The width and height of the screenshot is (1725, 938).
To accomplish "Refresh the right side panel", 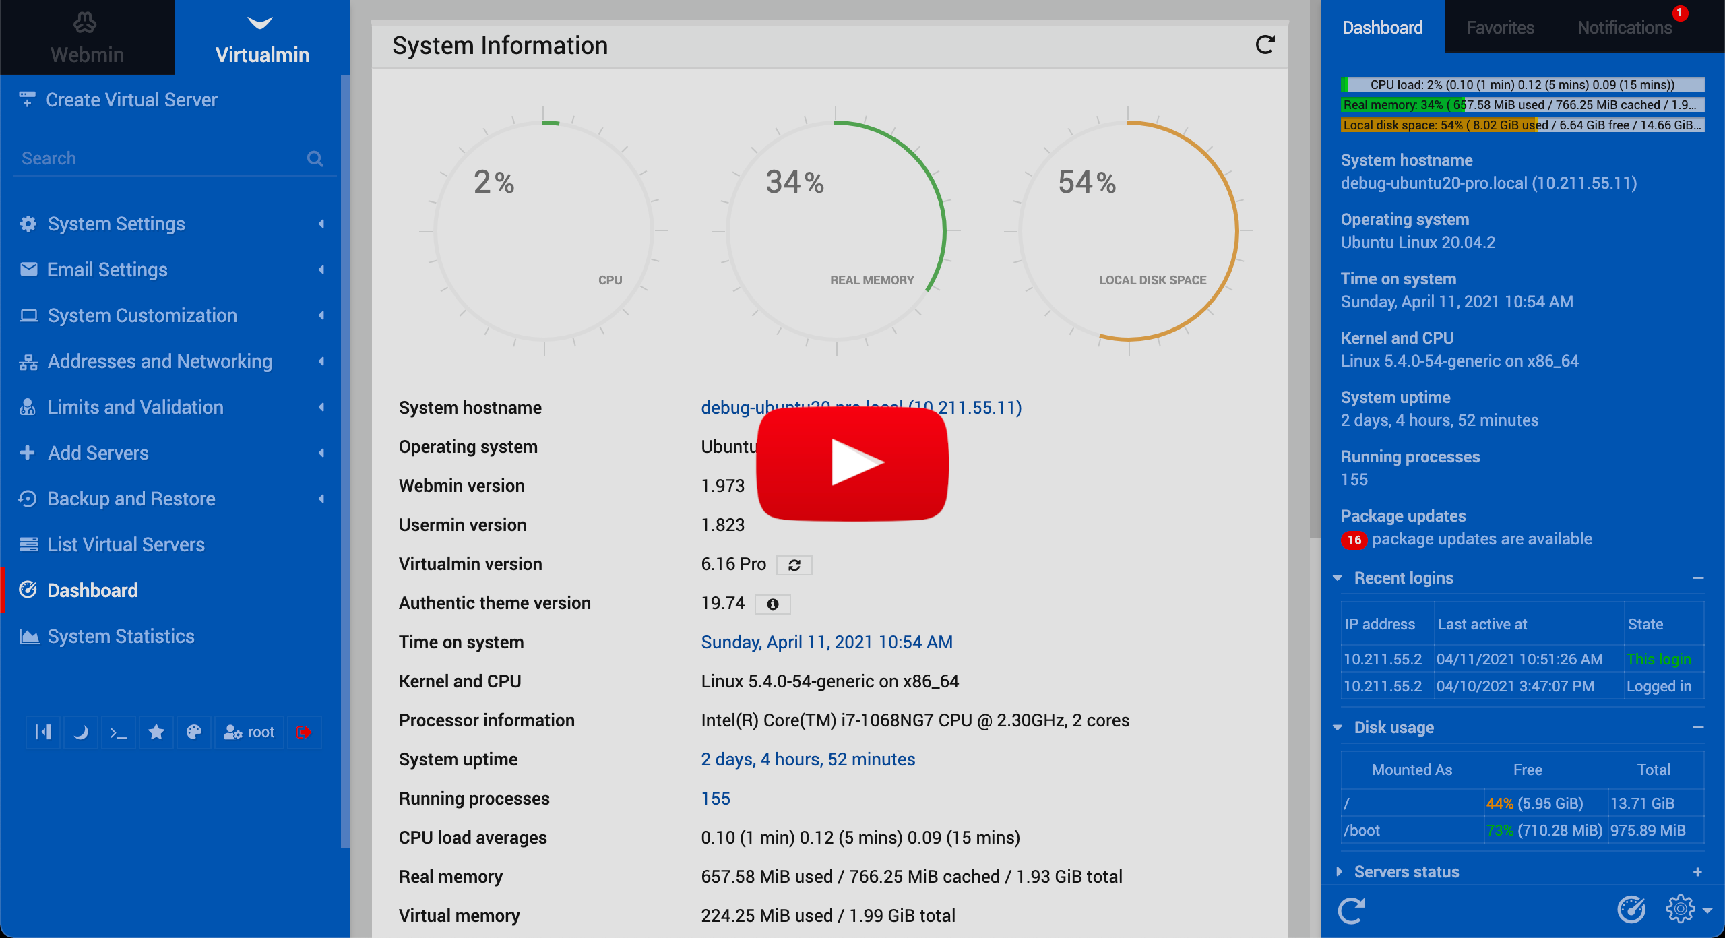I will tap(1351, 910).
